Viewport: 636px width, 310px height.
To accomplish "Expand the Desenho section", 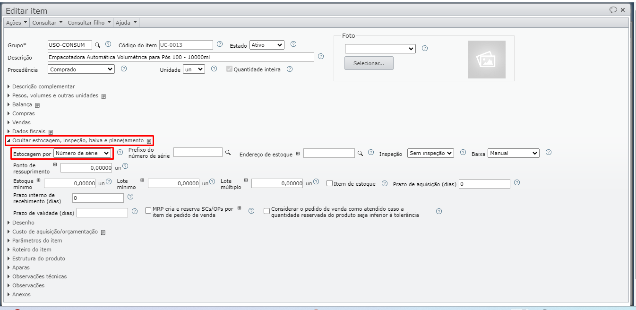I will point(21,223).
